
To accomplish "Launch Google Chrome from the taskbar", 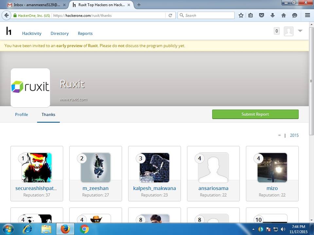I will [84, 229].
